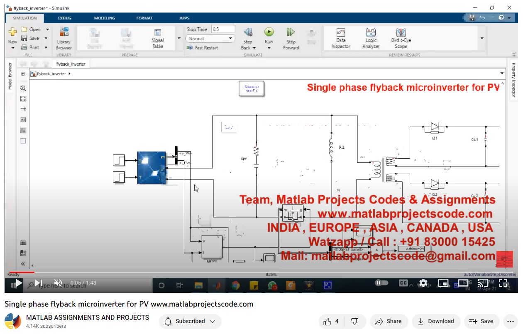Toggle the autoplay switch in player
The image size is (523, 334).
(x=381, y=283)
